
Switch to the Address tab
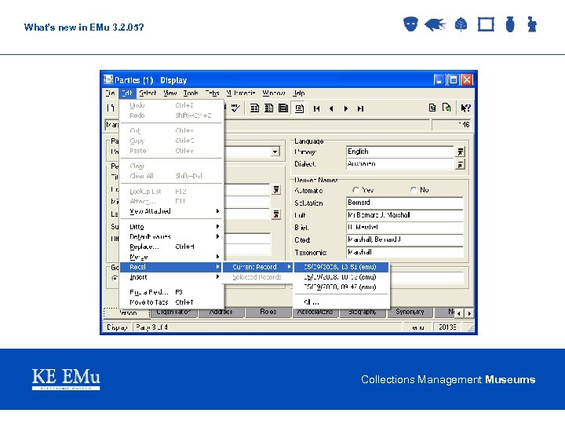221,312
